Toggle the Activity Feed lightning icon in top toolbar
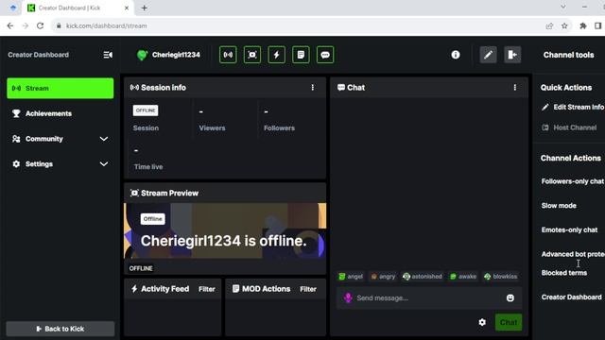Viewport: 605px width, 340px height. tap(277, 55)
